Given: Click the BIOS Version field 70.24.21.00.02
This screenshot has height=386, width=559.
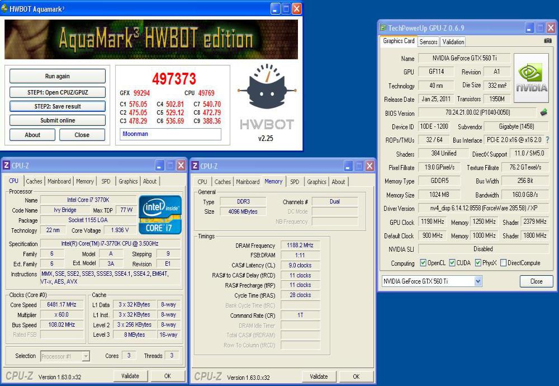Looking at the screenshot, I should coord(477,112).
